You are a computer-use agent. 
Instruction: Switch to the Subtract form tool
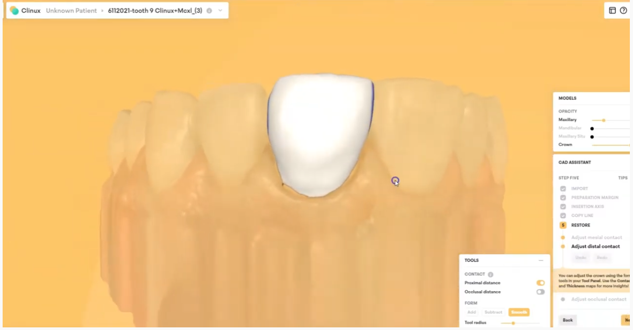493,312
